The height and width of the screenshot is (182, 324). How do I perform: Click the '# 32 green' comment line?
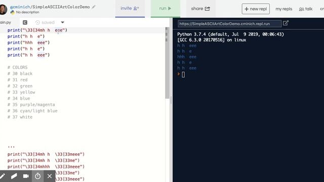pos(20,86)
